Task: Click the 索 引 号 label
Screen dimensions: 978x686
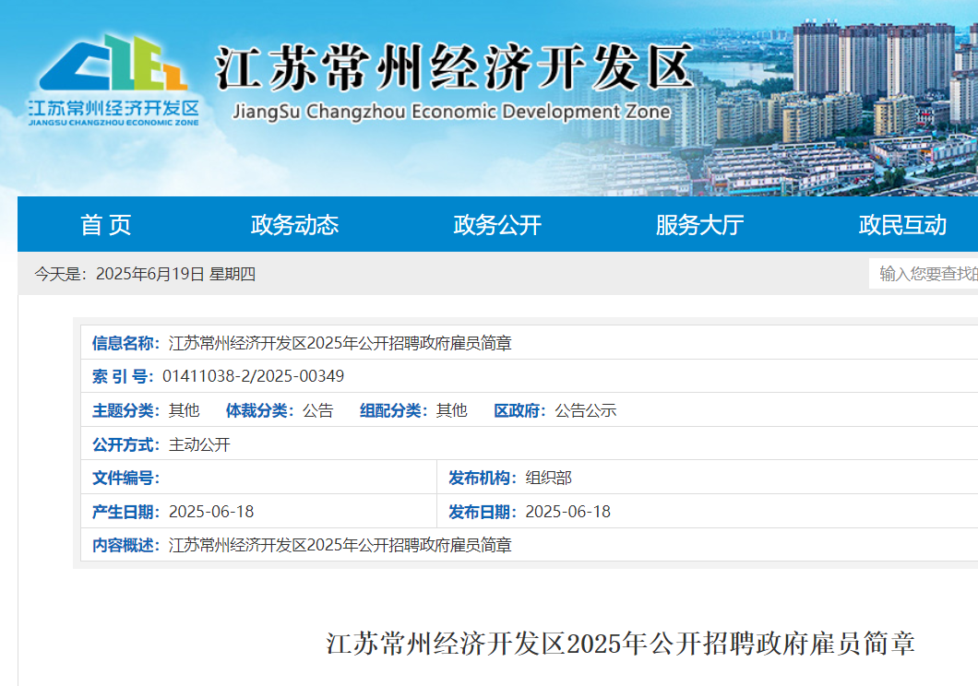Action: (x=122, y=376)
